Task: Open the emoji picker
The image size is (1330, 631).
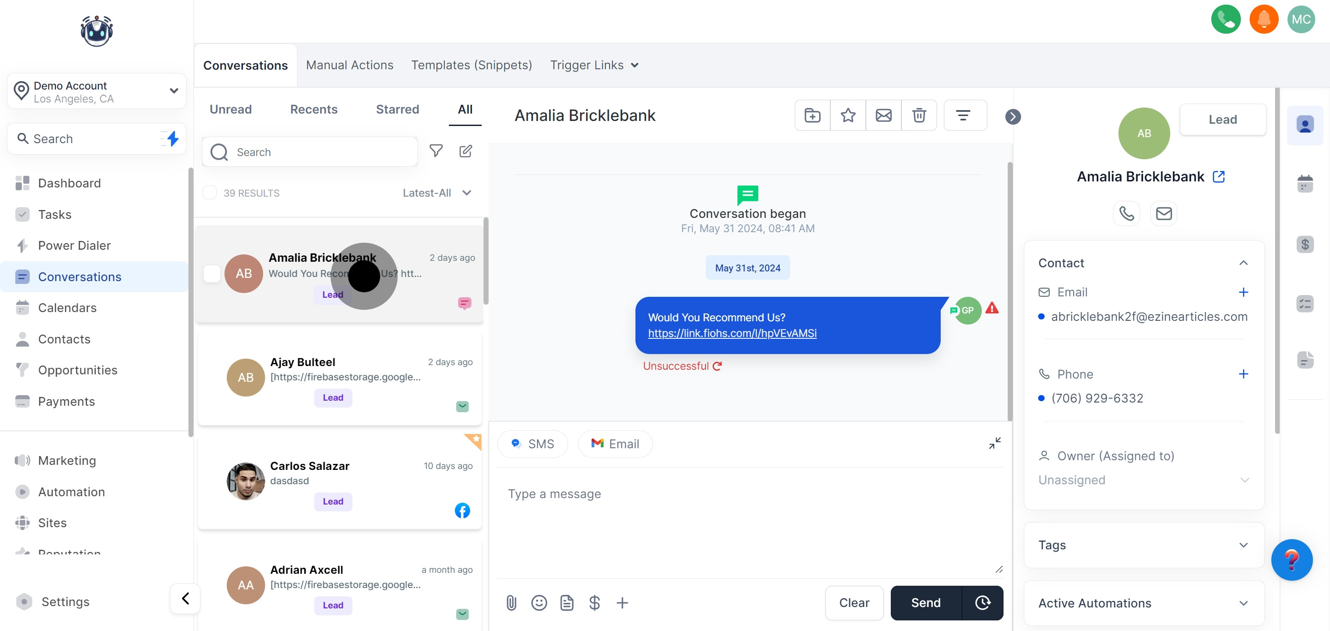Action: pos(538,602)
